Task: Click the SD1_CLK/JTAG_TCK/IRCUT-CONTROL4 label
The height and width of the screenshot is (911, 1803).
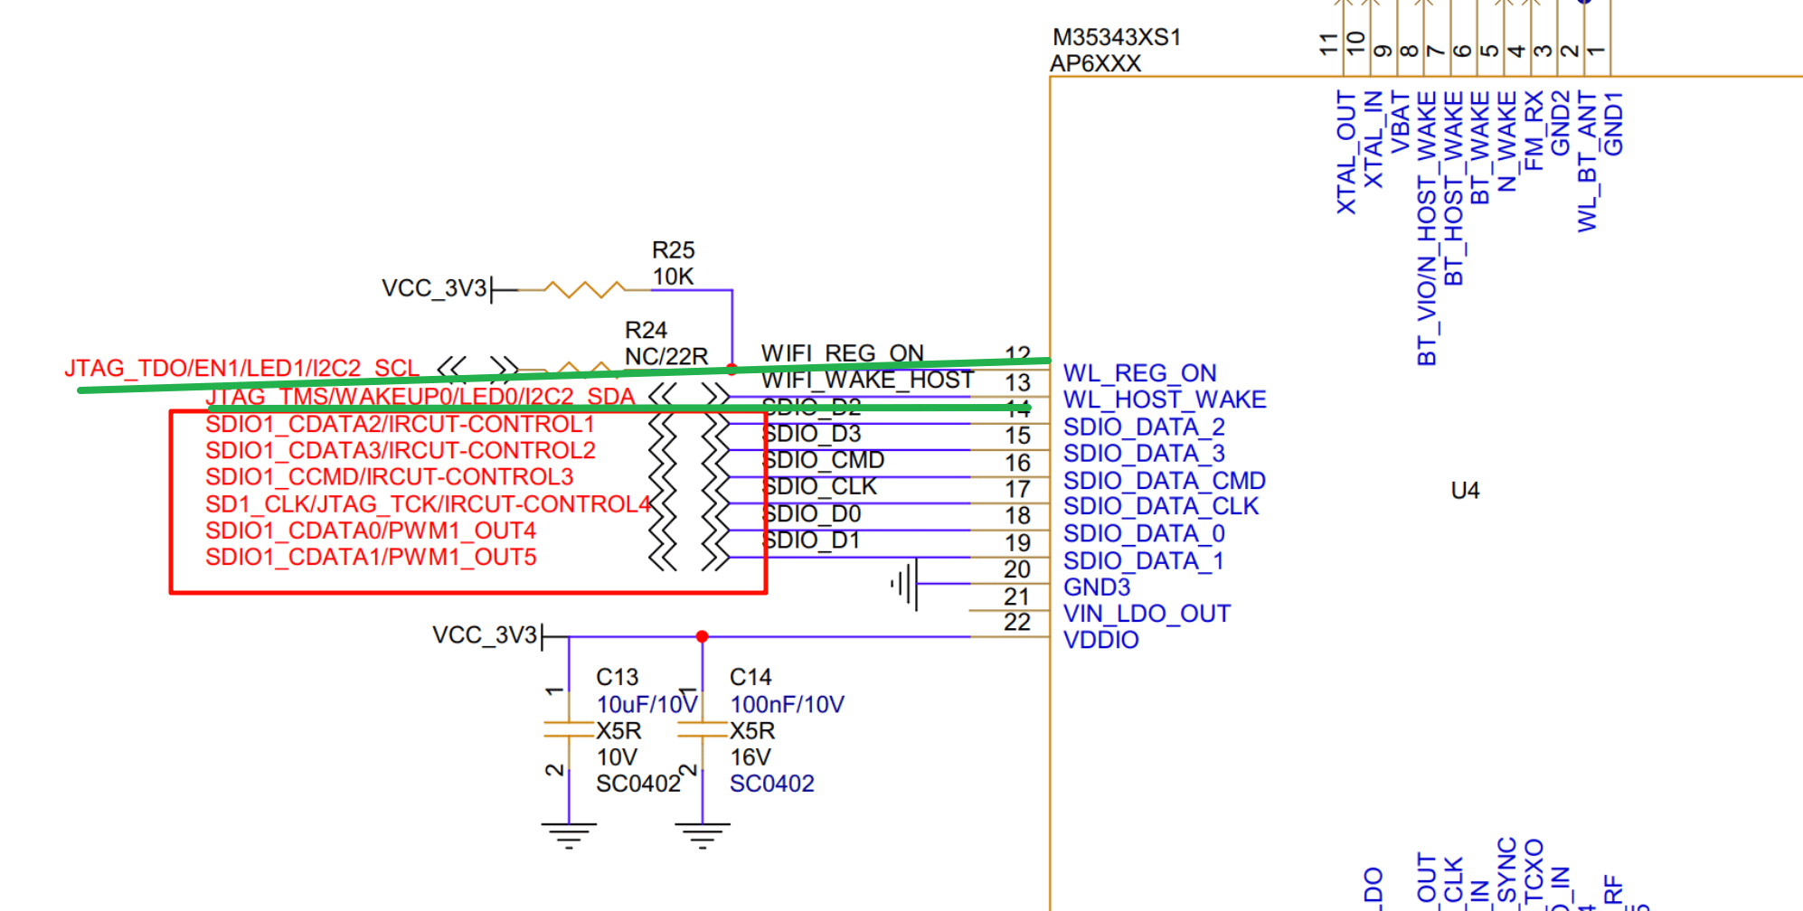Action: [x=427, y=503]
